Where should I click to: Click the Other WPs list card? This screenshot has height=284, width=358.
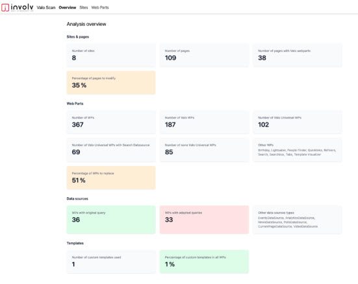pyautogui.click(x=298, y=150)
